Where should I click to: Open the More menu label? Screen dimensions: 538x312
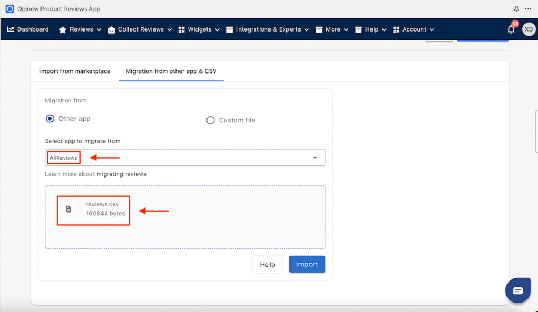pyautogui.click(x=333, y=29)
